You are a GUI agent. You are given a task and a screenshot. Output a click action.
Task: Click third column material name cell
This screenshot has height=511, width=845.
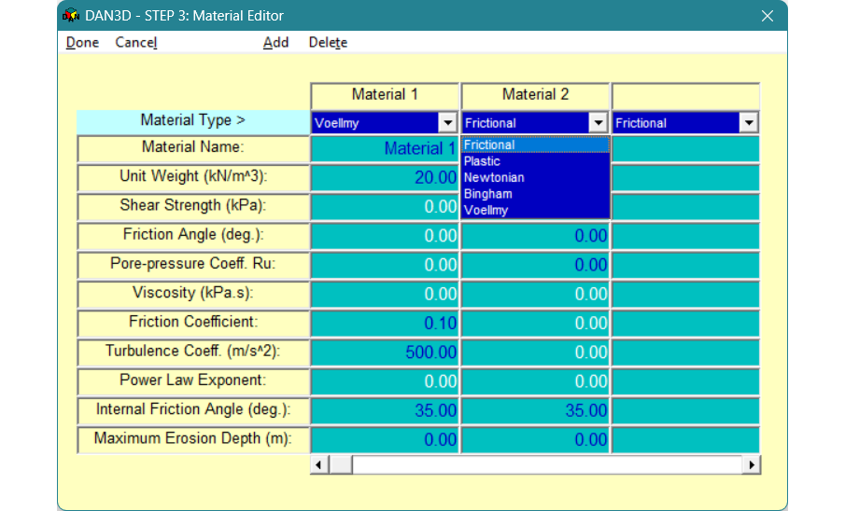pos(685,148)
